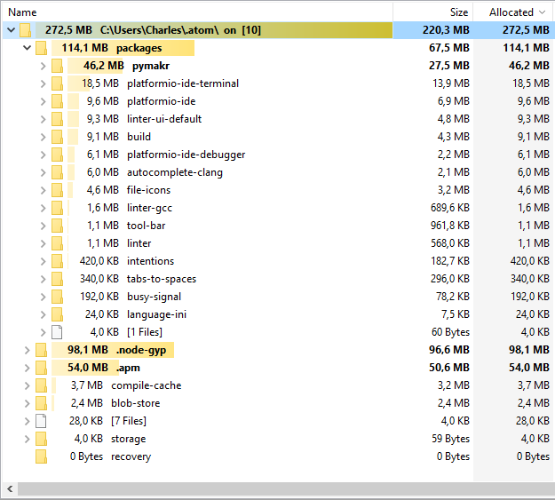This screenshot has width=555, height=500.
Task: Click the compile-cache folder icon
Action: click(42, 385)
